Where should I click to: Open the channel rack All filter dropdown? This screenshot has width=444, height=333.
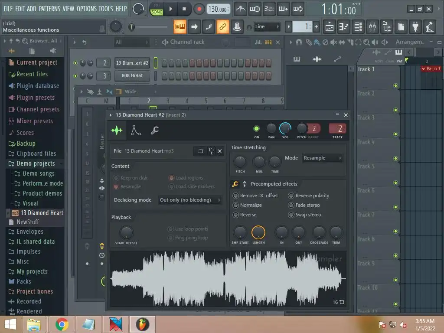pyautogui.click(x=132, y=42)
